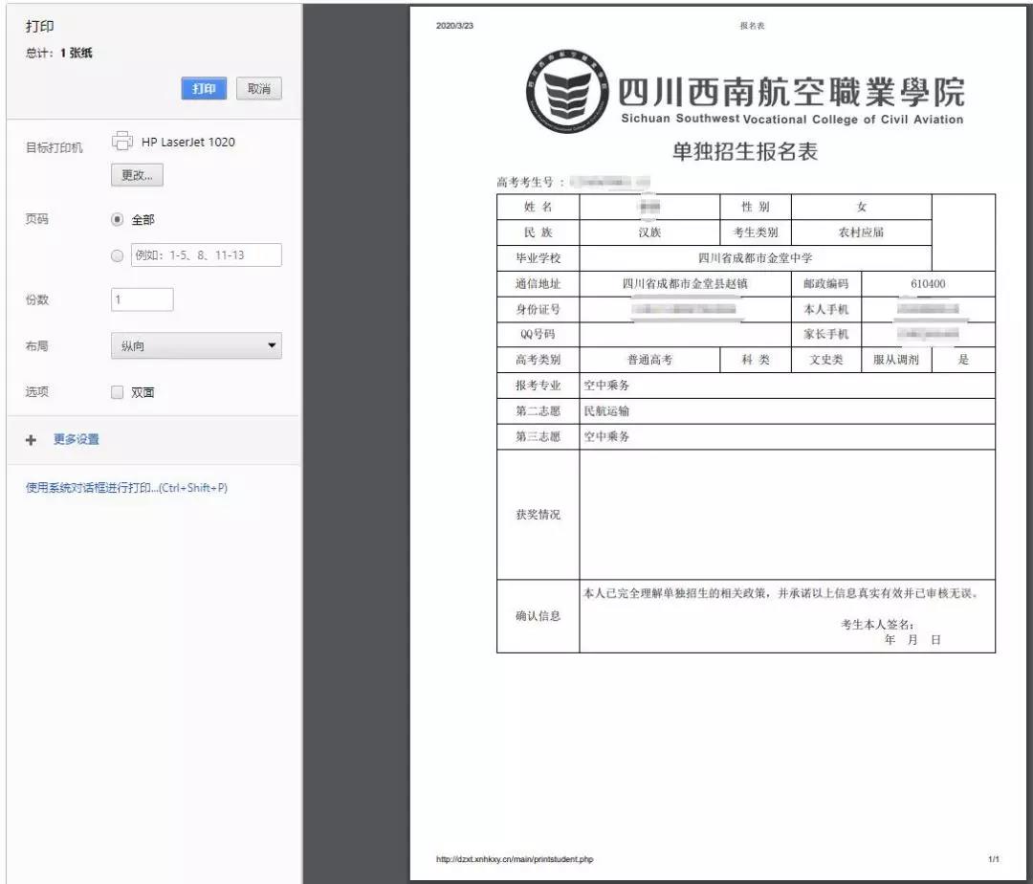Image resolution: width=1033 pixels, height=884 pixels.
Task: Click the HP LaserJet 1020 printer icon
Action: coord(121,141)
